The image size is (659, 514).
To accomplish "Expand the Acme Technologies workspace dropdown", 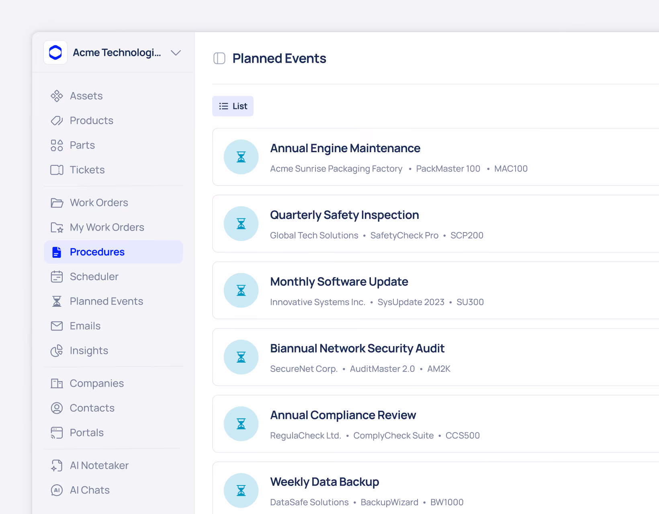I will [176, 53].
